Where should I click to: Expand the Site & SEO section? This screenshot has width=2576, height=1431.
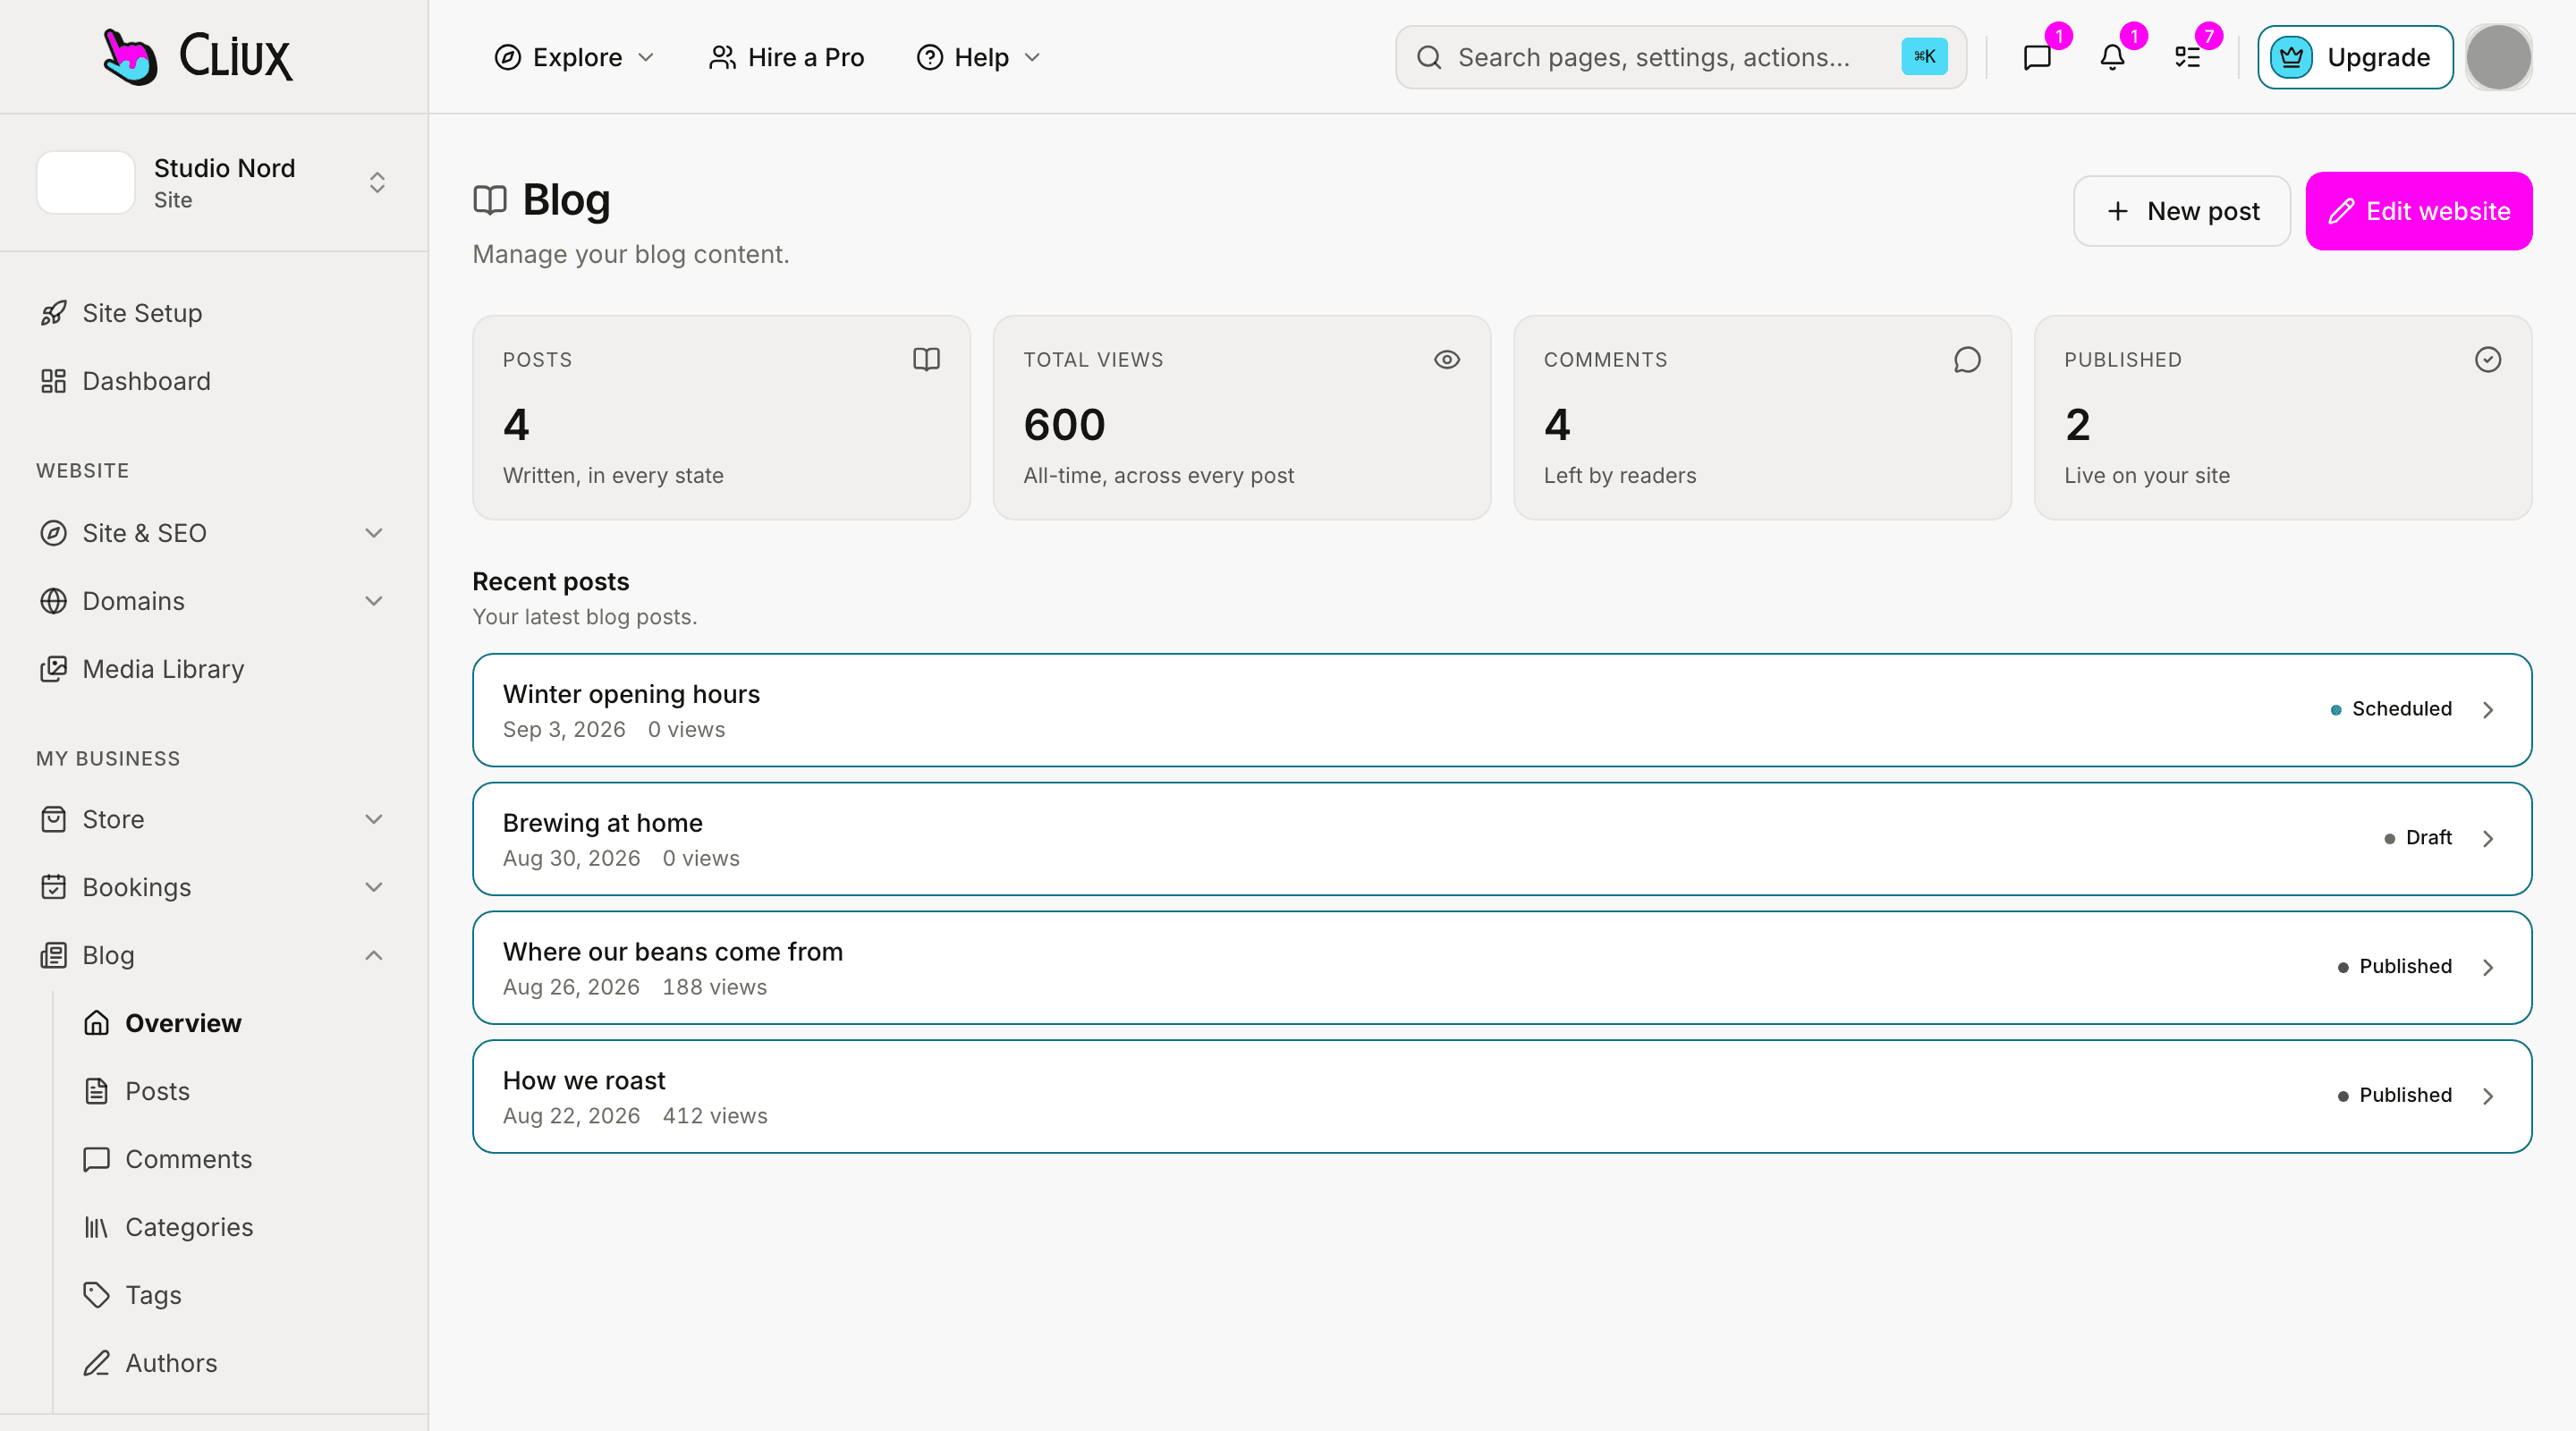coord(374,533)
